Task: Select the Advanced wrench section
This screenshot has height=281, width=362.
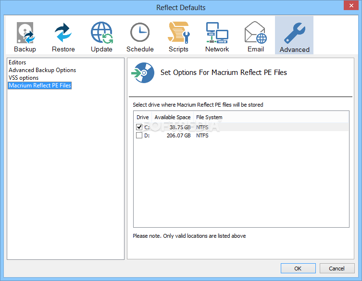Action: (x=294, y=35)
